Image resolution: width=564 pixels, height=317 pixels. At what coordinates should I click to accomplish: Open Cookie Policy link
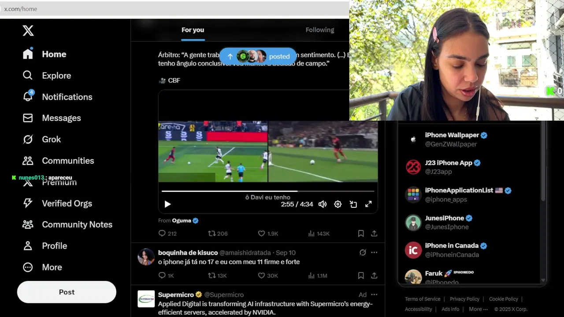tap(503, 299)
